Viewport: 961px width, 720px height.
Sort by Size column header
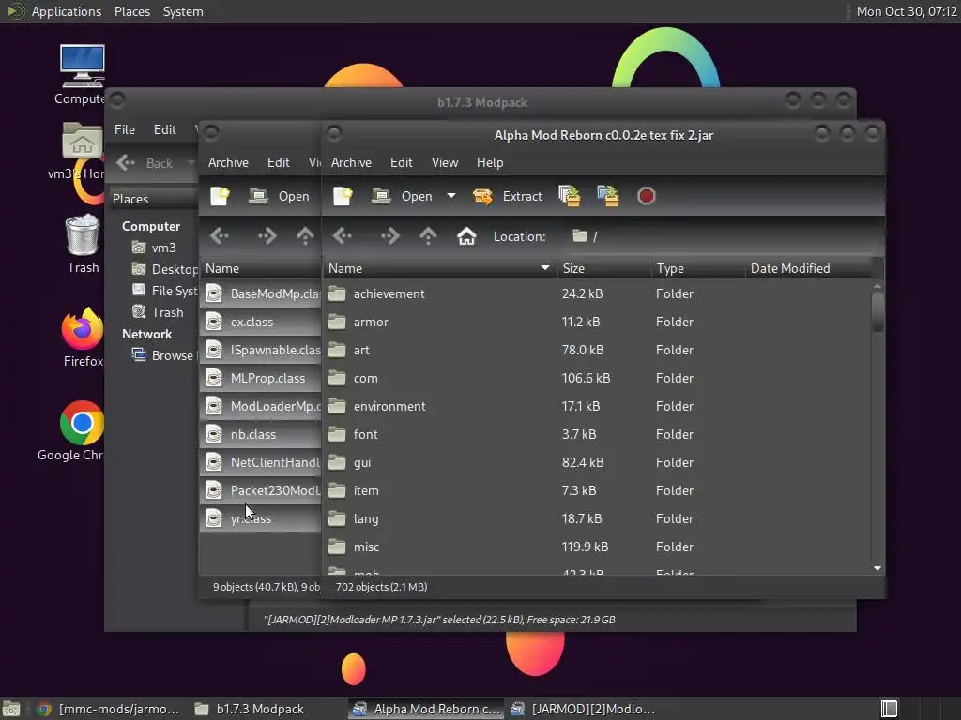tap(604, 268)
